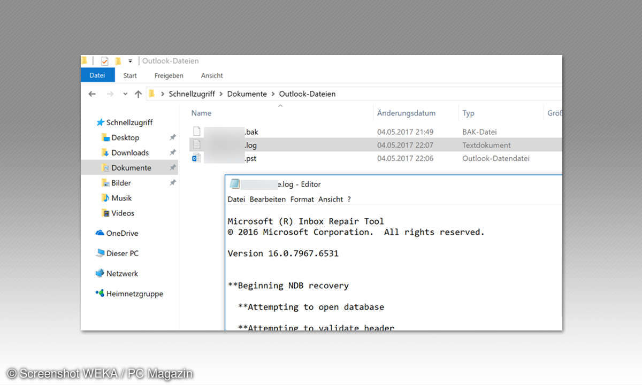Select Netzwerk in the navigation pane
The image size is (642, 385).
tap(122, 273)
